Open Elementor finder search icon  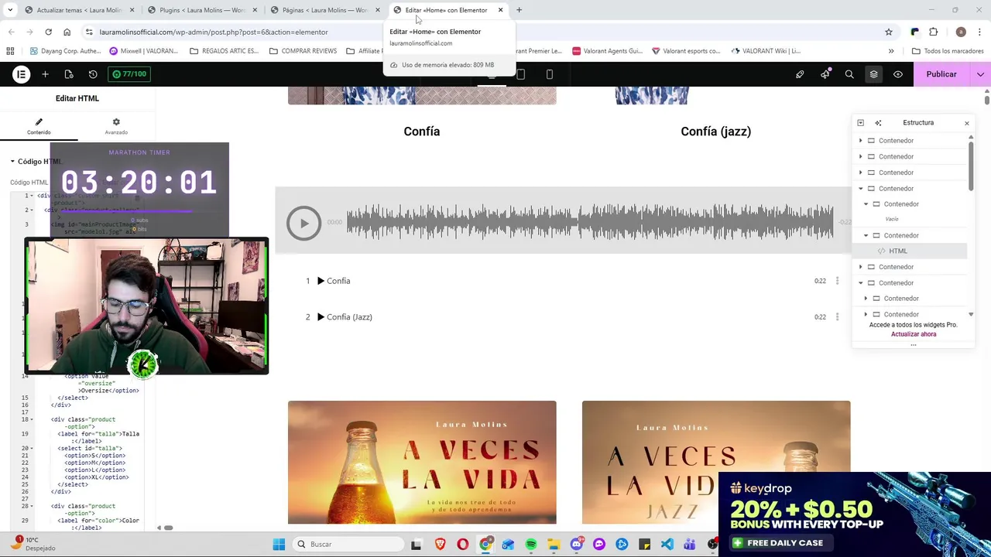coord(849,74)
